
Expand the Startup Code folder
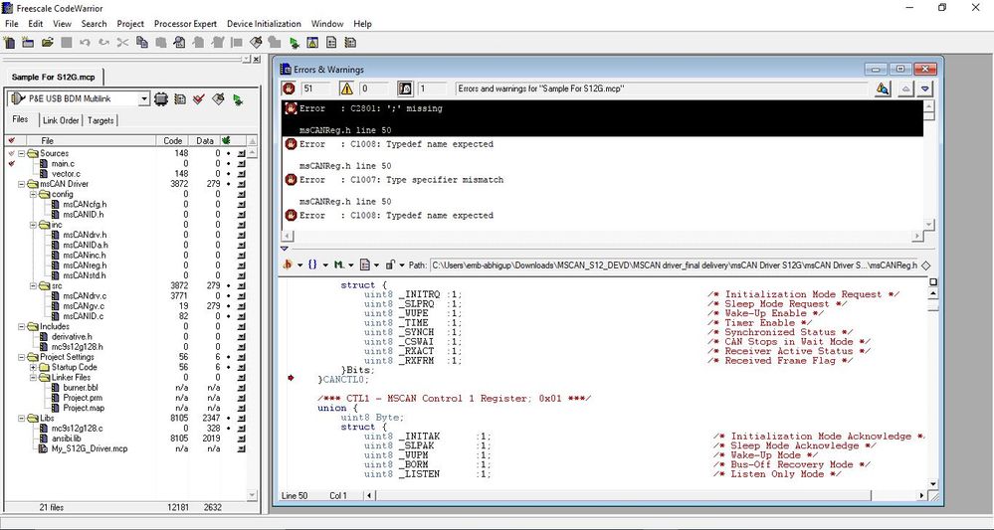pyautogui.click(x=33, y=367)
